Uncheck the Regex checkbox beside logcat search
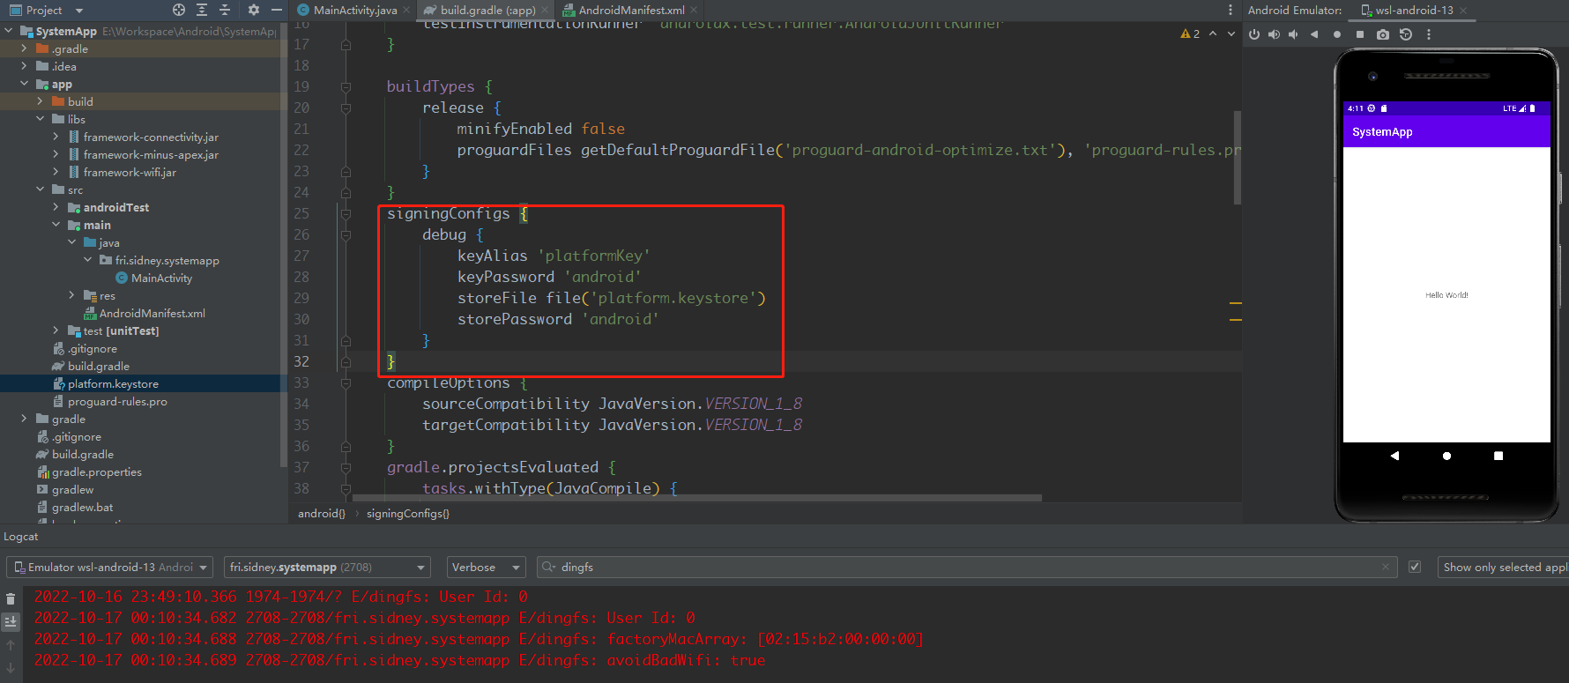This screenshot has width=1569, height=683. click(1415, 567)
